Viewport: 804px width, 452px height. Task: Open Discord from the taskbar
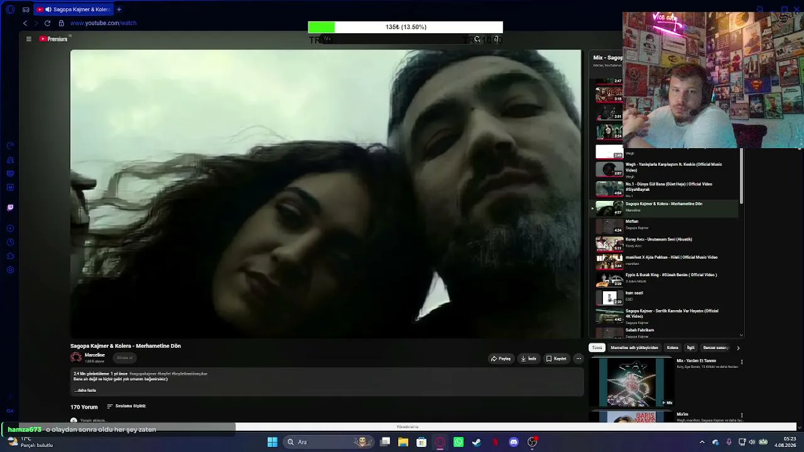(514, 442)
